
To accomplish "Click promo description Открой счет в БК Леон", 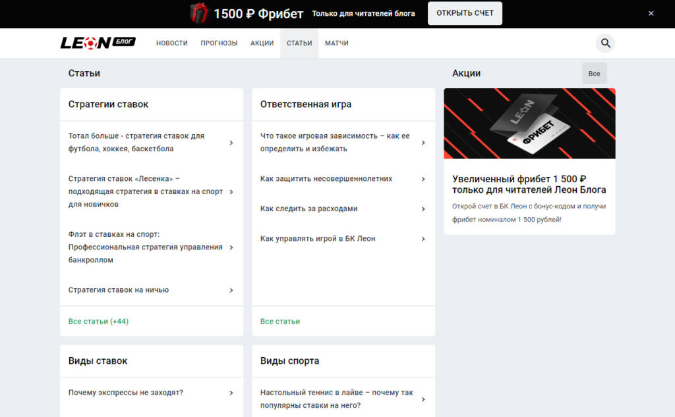I will 529,212.
